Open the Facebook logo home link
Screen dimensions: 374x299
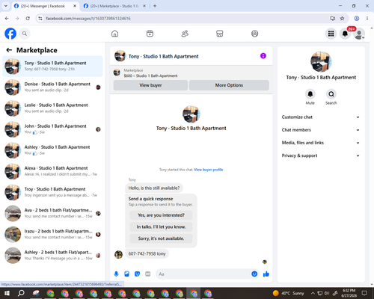pos(10,34)
